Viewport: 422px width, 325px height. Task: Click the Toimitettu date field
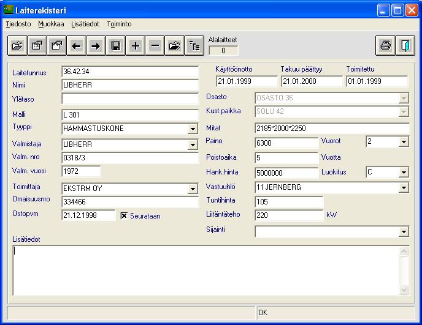point(377,81)
